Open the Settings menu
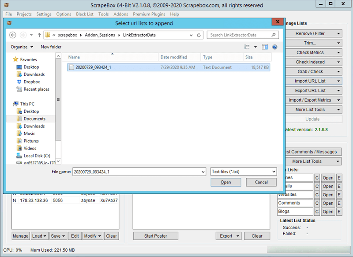The image size is (353, 257). click(x=44, y=14)
